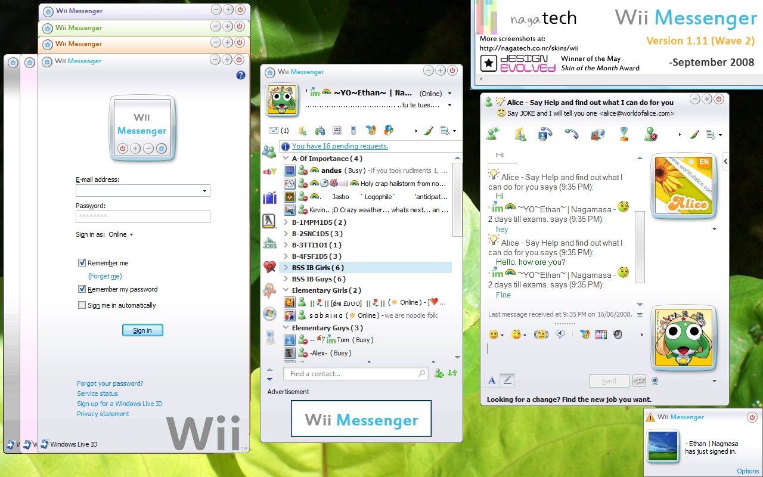Open the Jobs tab icon in sidebar
This screenshot has width=763, height=477.
[x=269, y=243]
